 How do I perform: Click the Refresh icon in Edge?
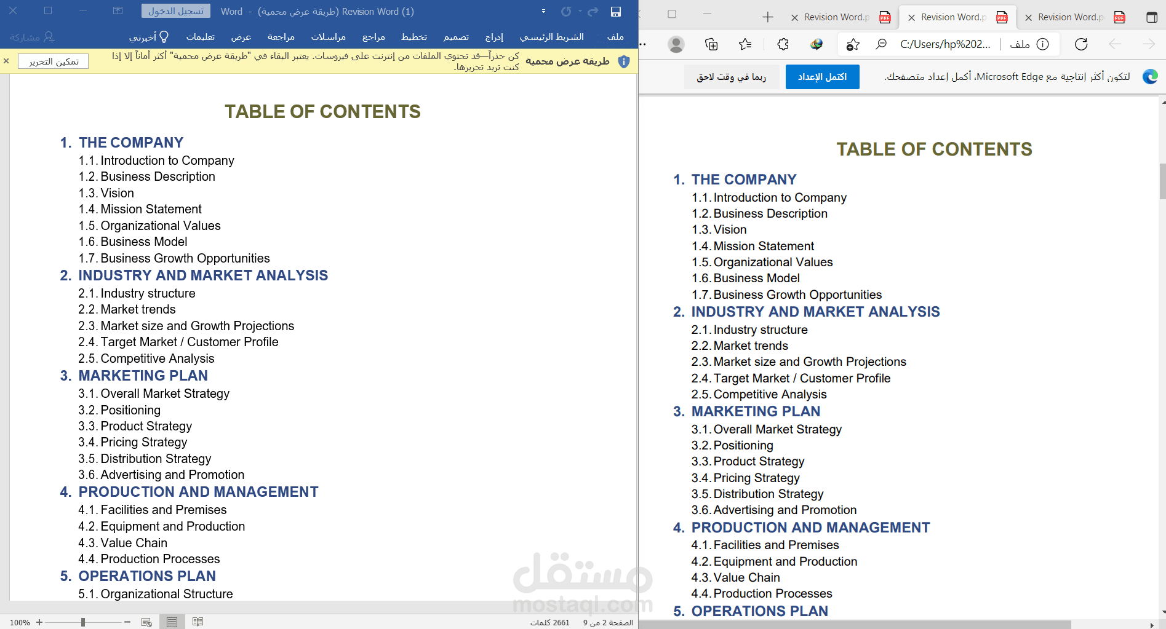[x=1080, y=44]
